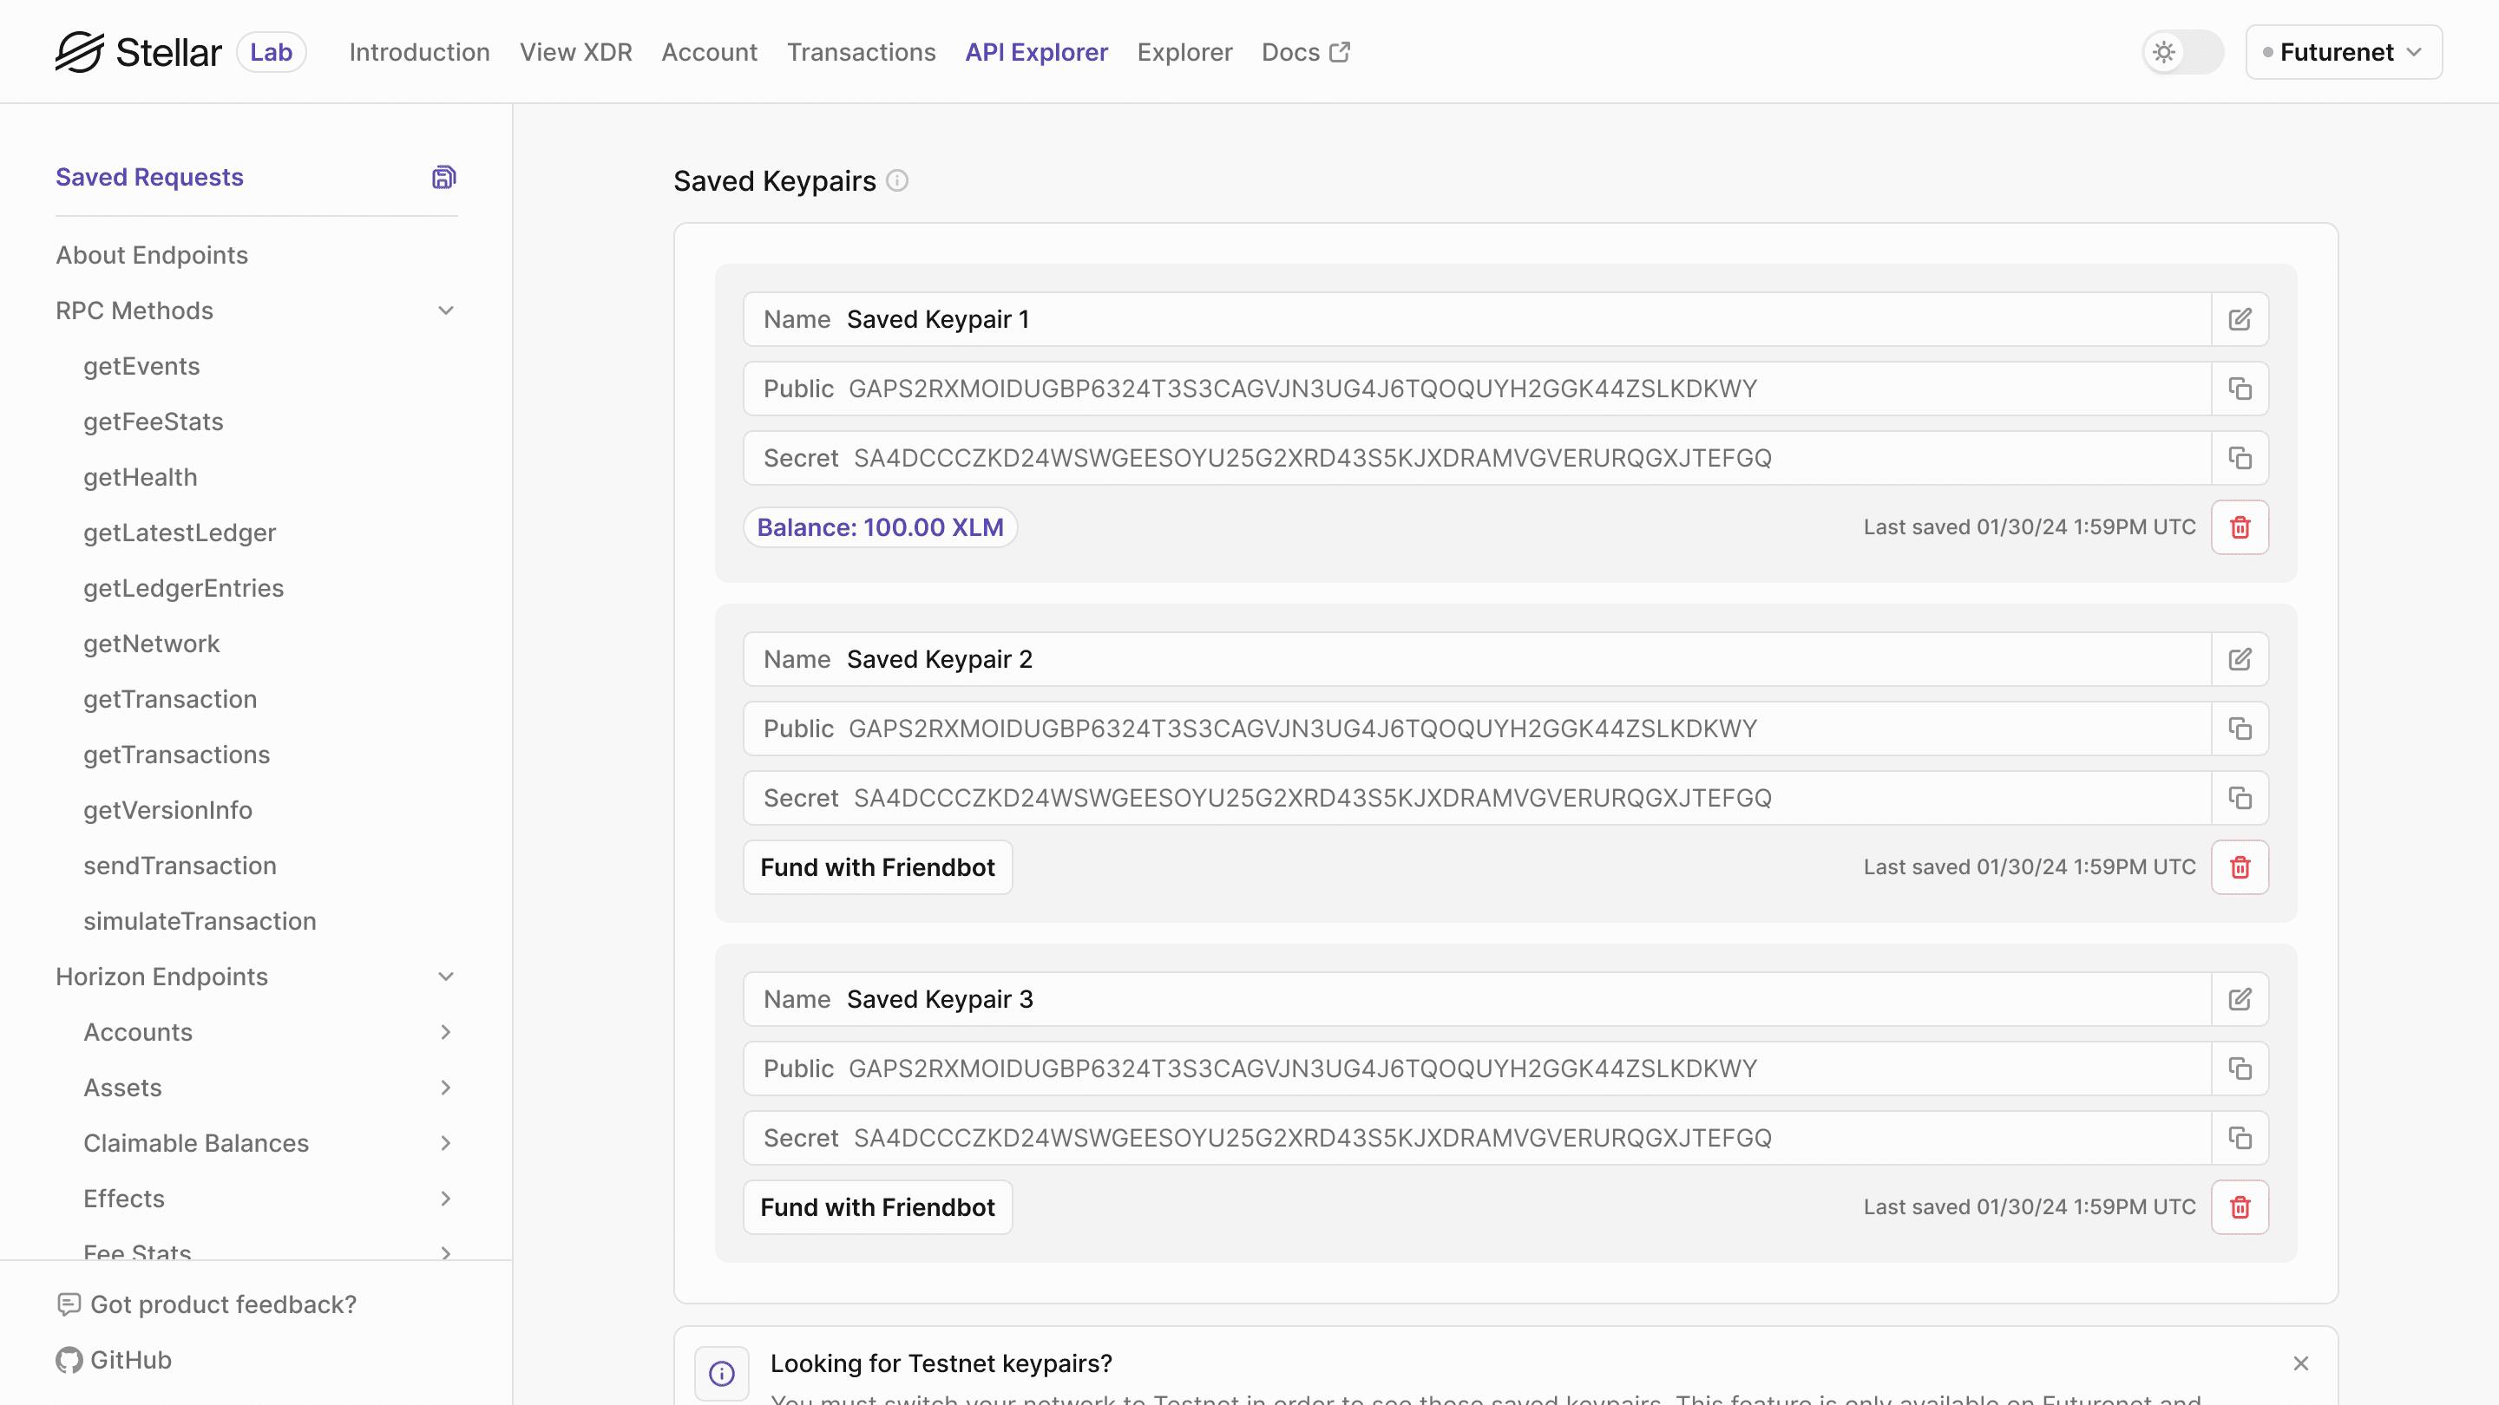
Task: Open the Futurenet network dropdown
Action: tap(2344, 52)
